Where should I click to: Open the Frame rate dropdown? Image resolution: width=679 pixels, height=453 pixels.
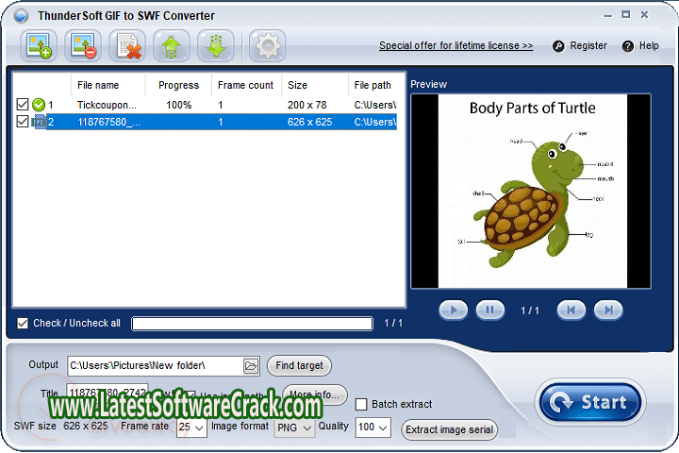click(191, 428)
